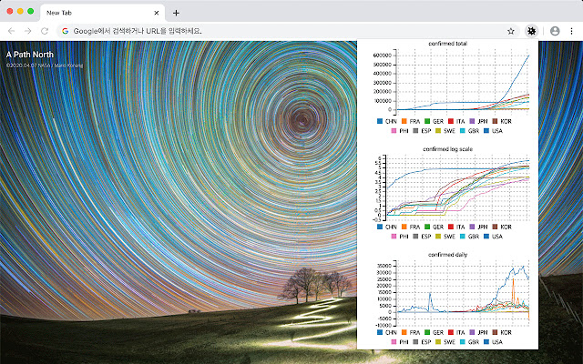The width and height of the screenshot is (583, 364).
Task: Toggle ESP in confirmed daily legend
Action: 422,342
